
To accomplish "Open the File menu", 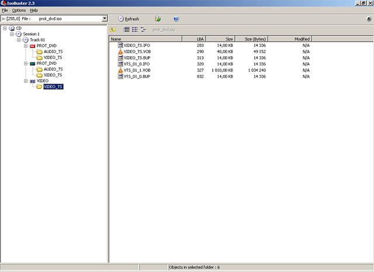I will [x=5, y=11].
